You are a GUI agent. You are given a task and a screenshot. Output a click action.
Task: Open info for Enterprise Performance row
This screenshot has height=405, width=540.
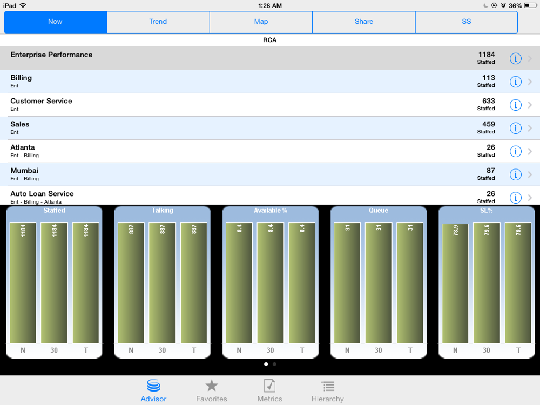tap(515, 58)
